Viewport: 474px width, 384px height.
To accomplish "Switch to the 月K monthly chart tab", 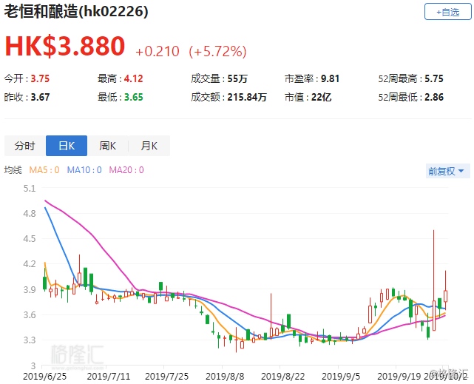I will point(149,146).
